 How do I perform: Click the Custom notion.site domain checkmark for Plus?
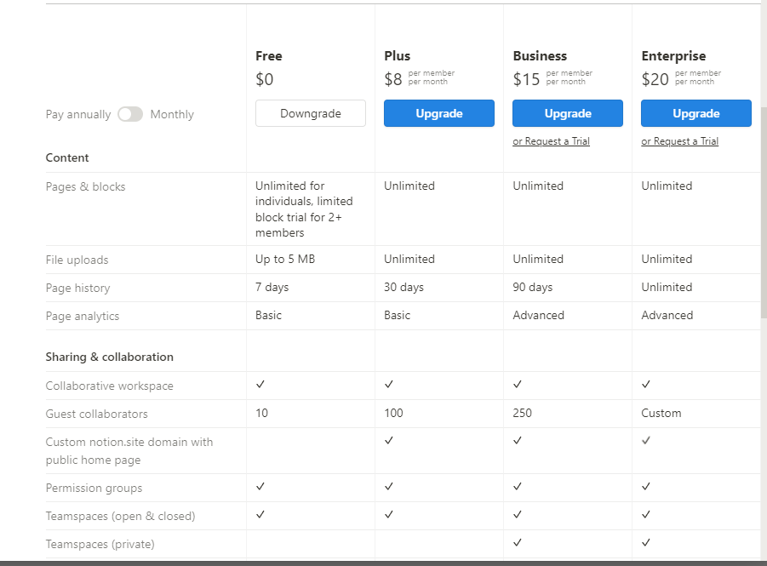coord(389,441)
